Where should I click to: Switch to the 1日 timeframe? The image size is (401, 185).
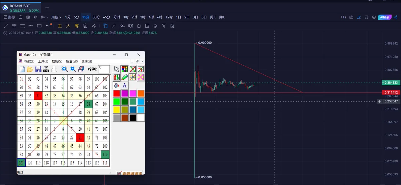(x=179, y=17)
